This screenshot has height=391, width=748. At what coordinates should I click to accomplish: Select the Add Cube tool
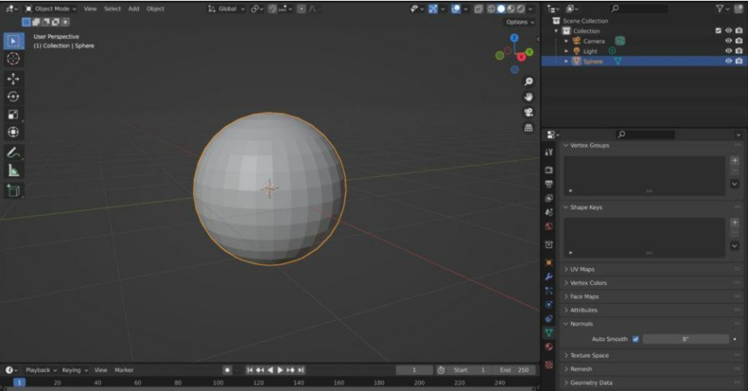tap(14, 191)
